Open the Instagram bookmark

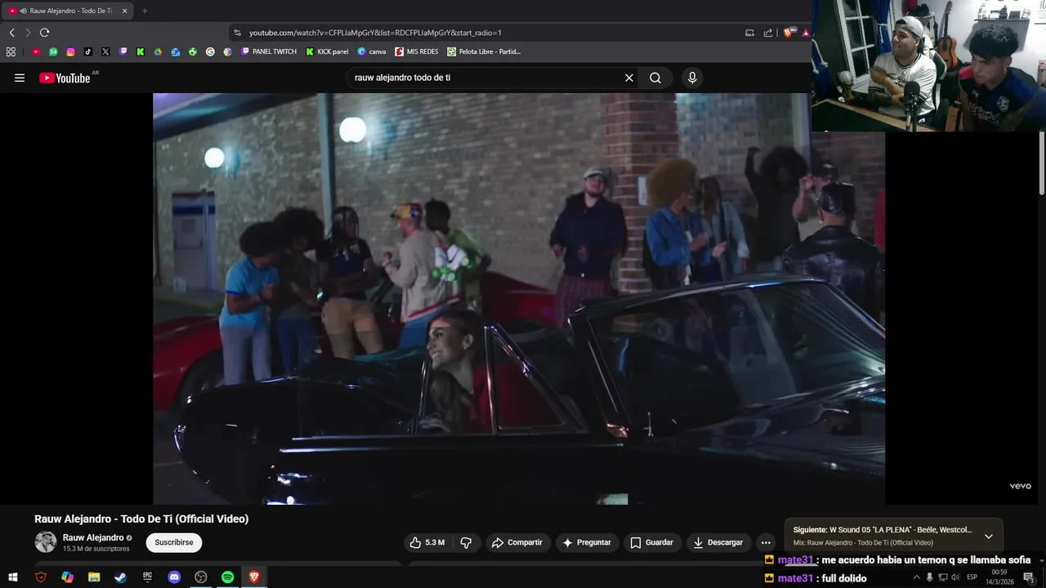click(71, 51)
